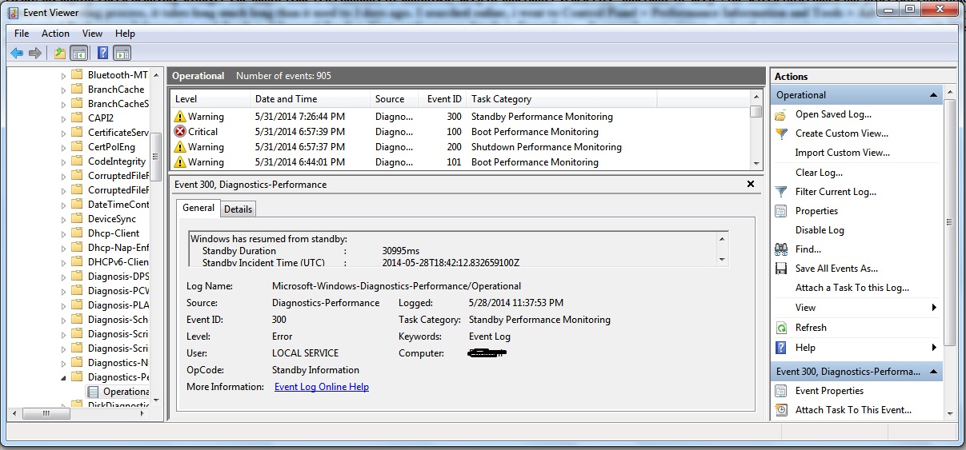Image resolution: width=966 pixels, height=450 pixels.
Task: Click the Attach Task To This Event icon
Action: [x=781, y=410]
